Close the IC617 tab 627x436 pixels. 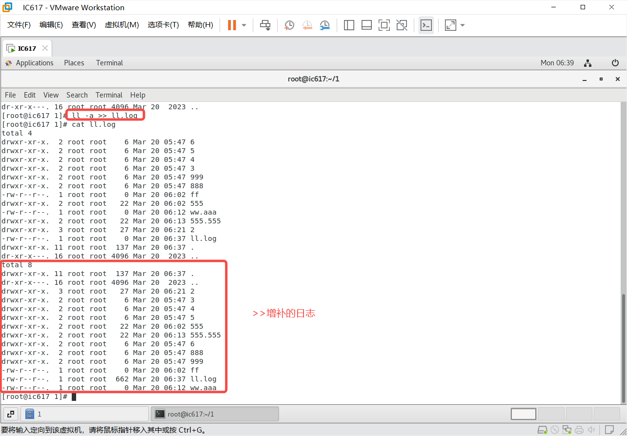[x=45, y=48]
